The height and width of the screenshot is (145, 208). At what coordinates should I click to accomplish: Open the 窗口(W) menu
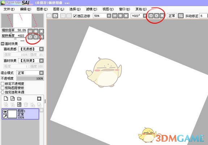click(124, 9)
